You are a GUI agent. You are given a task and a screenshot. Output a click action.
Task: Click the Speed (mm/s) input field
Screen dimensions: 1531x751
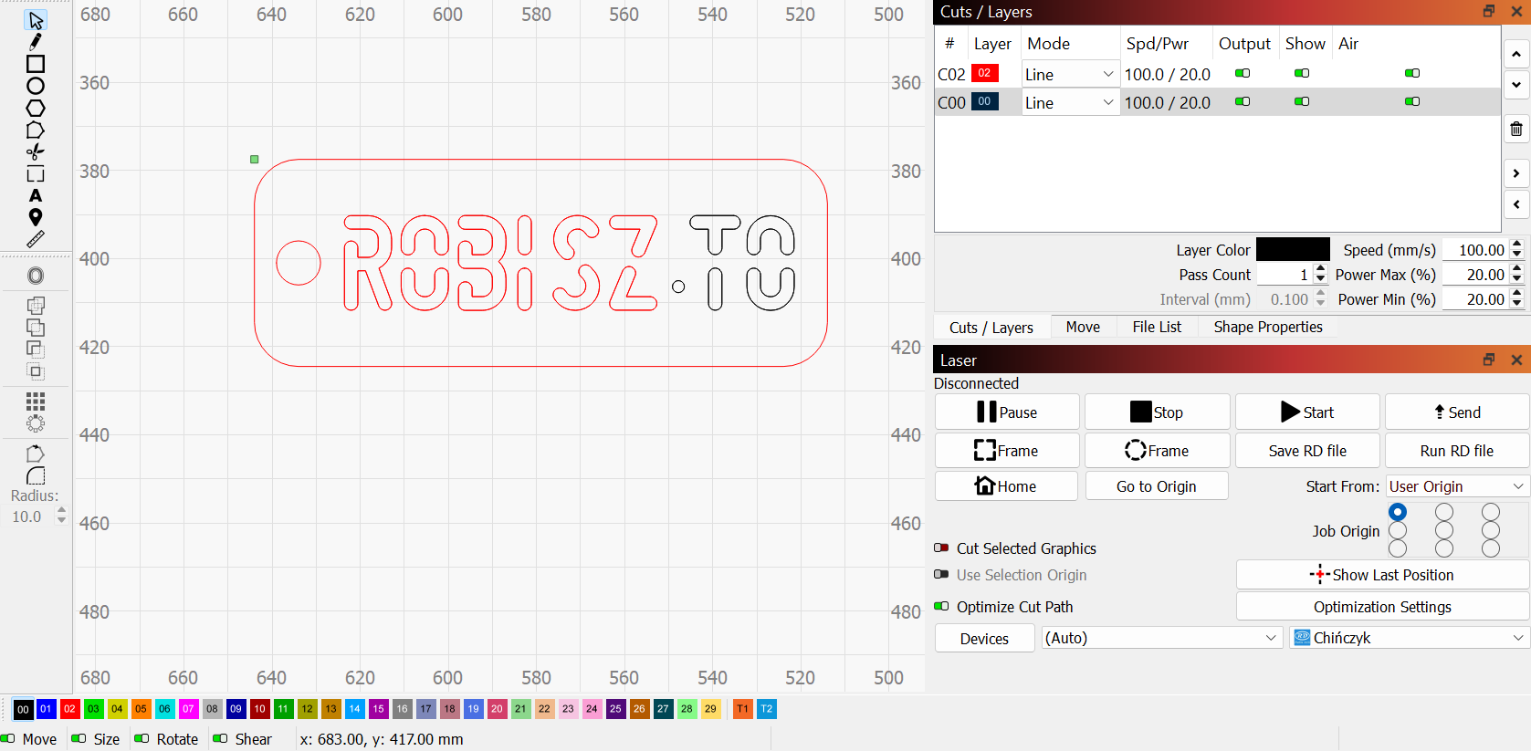(1473, 250)
